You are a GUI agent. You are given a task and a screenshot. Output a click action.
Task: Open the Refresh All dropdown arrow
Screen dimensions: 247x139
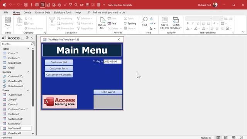pos(104,28)
